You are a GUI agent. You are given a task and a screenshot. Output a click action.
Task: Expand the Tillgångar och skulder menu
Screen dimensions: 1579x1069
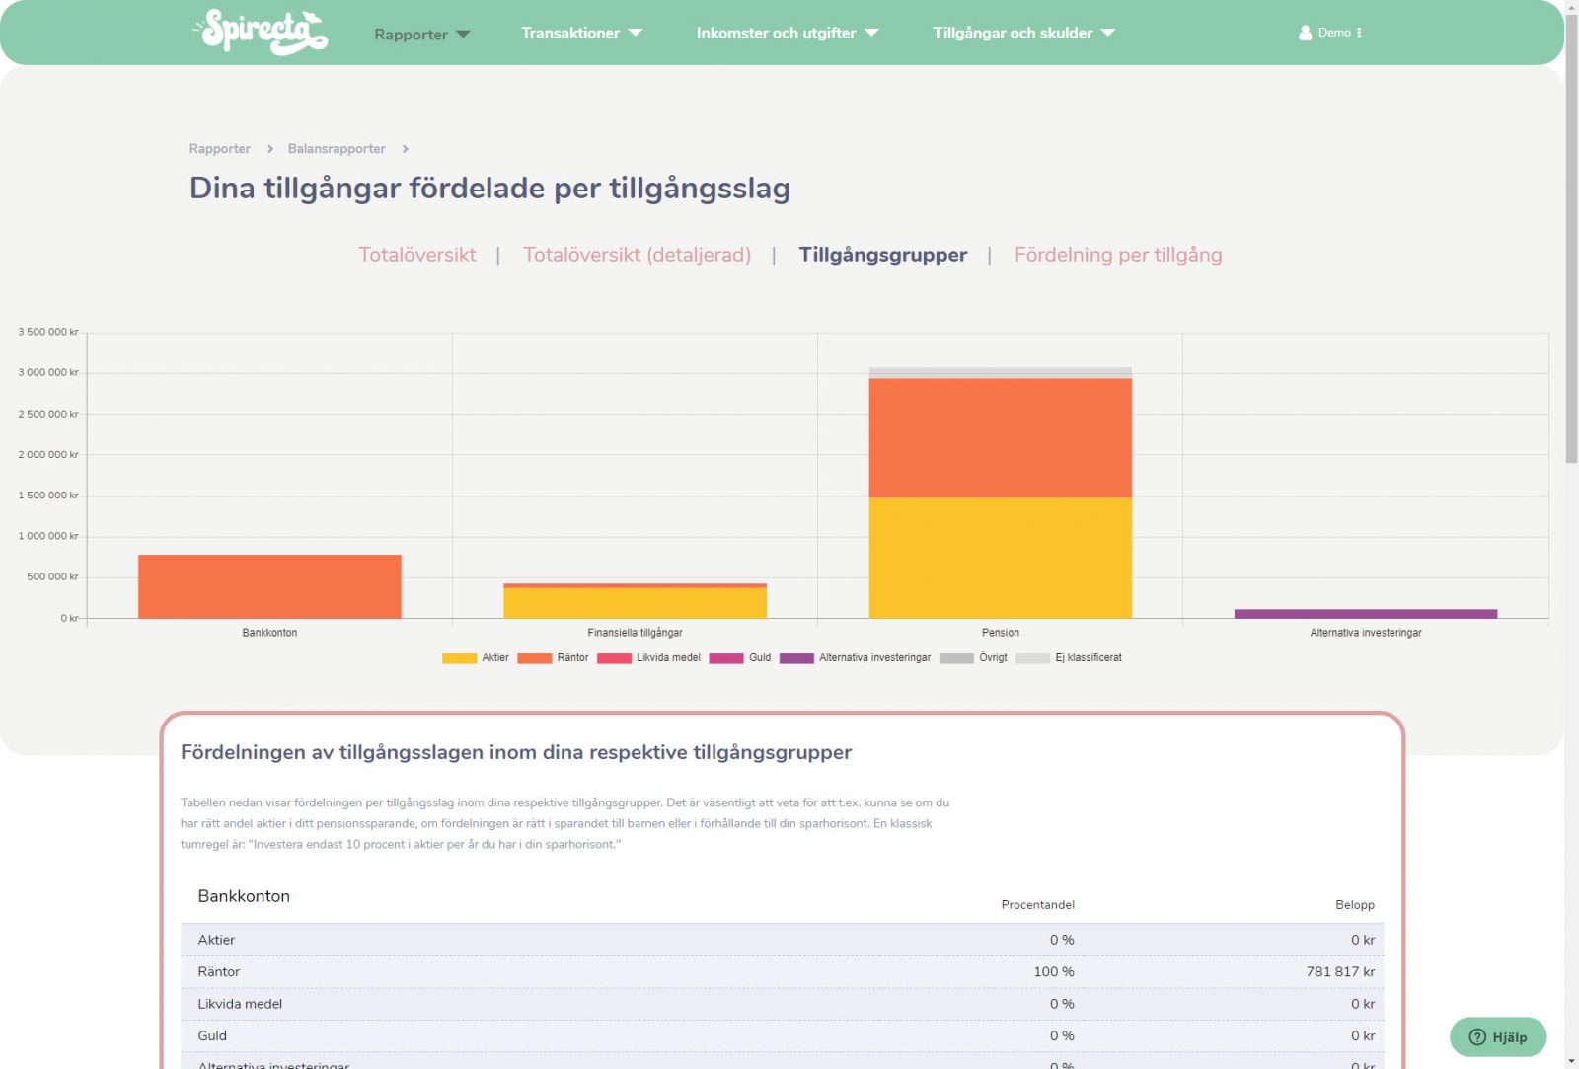point(1021,33)
